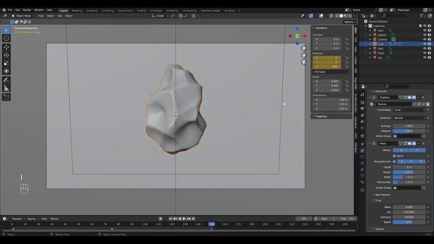434x244 pixels.
Task: Click the Displace Strength slider
Action: (409, 126)
